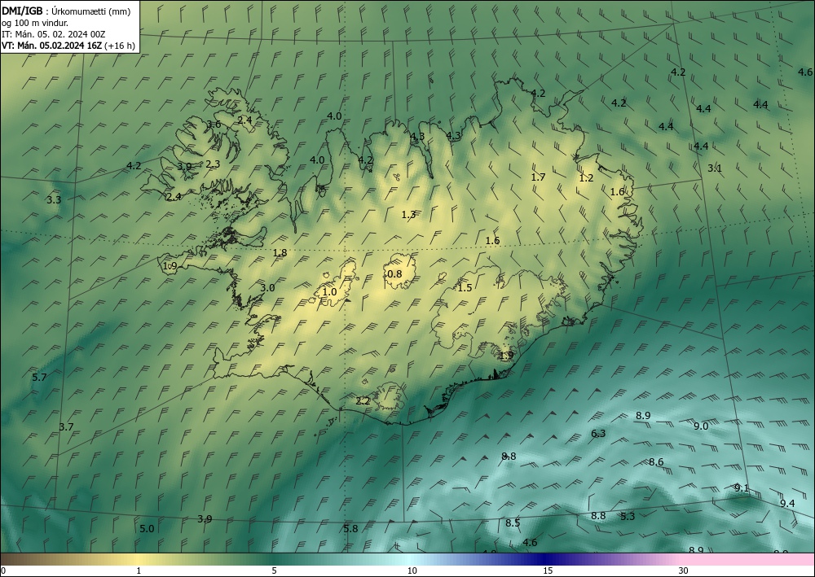
Task: Click the 9.1 value beside the dark green patch
Action: [x=742, y=487]
